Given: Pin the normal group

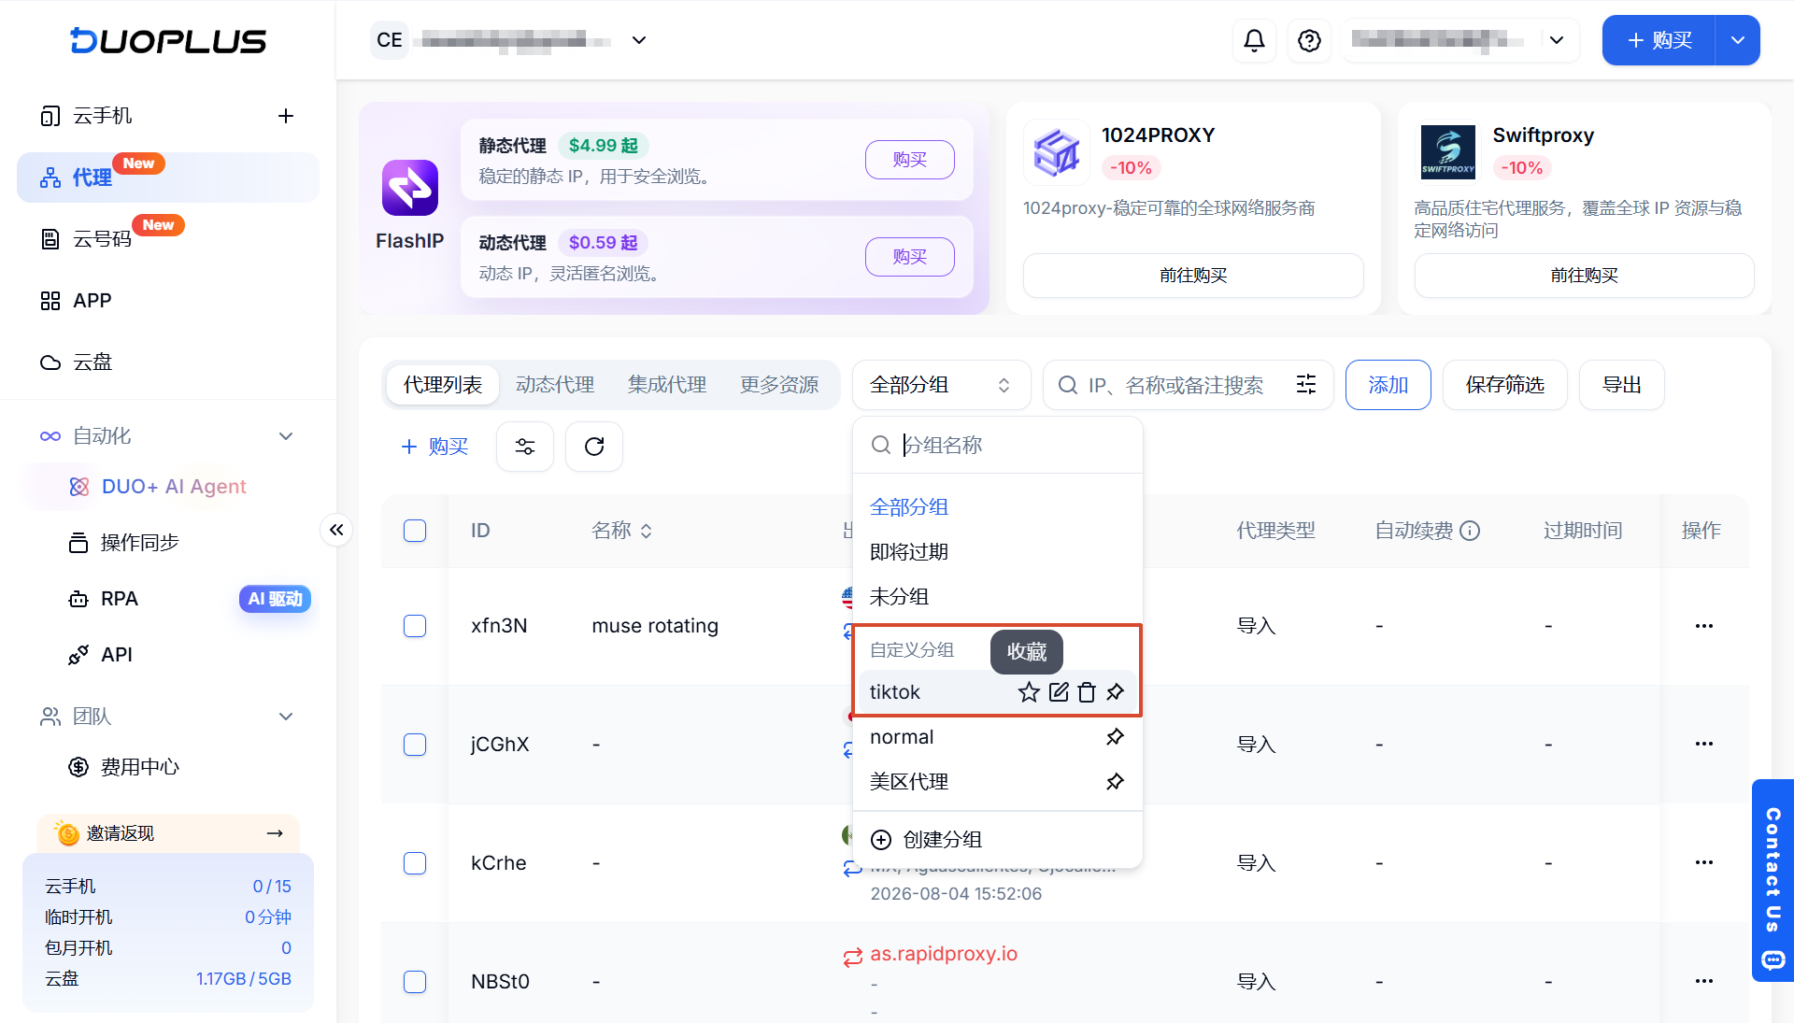Looking at the screenshot, I should tap(1116, 737).
